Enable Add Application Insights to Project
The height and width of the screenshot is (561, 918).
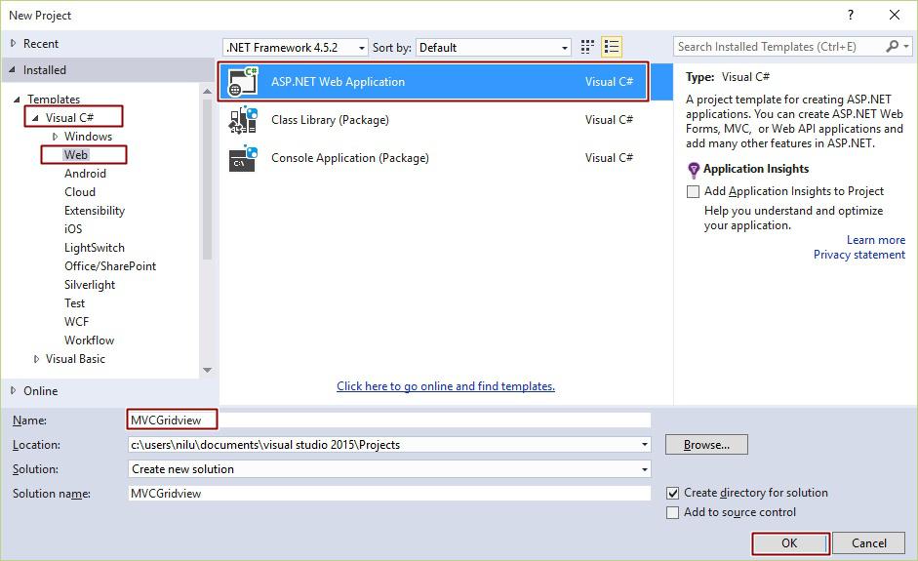point(693,191)
